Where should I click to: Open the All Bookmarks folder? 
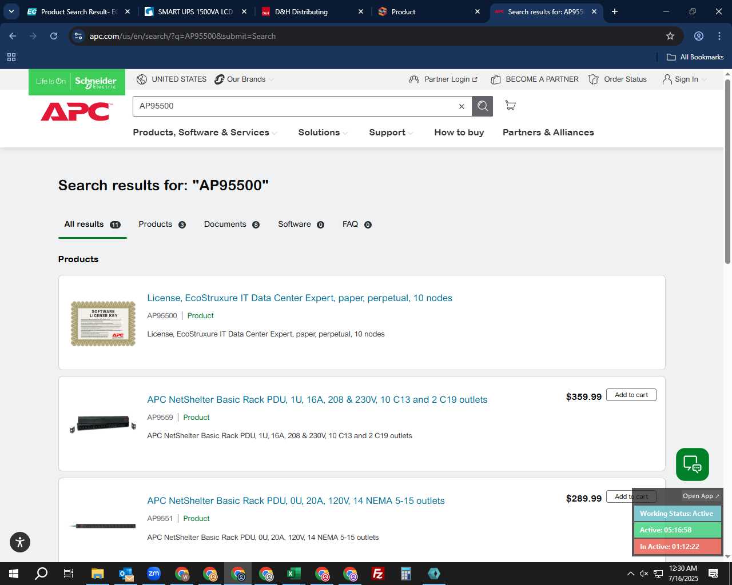click(x=695, y=57)
